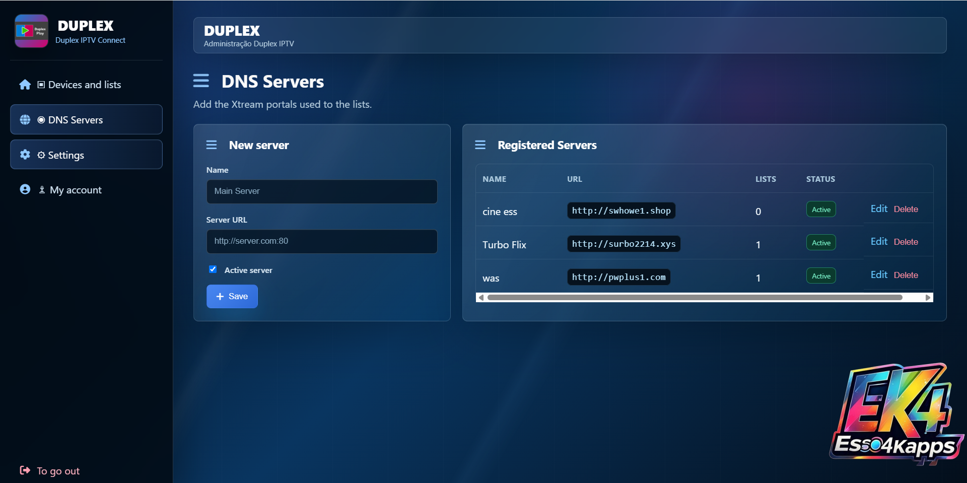Screen dimensions: 967x483
Task: Click the list icon next to Registered Servers
Action: (x=480, y=145)
